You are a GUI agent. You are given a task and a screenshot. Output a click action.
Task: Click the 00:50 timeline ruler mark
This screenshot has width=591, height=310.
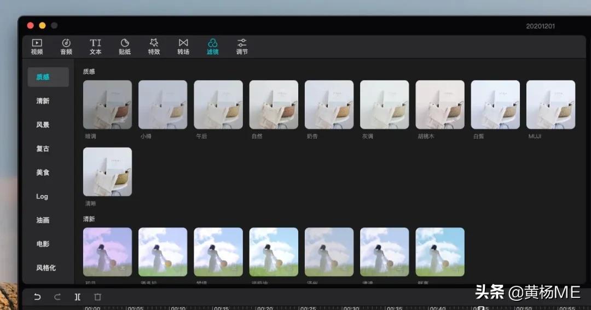coord(524,308)
